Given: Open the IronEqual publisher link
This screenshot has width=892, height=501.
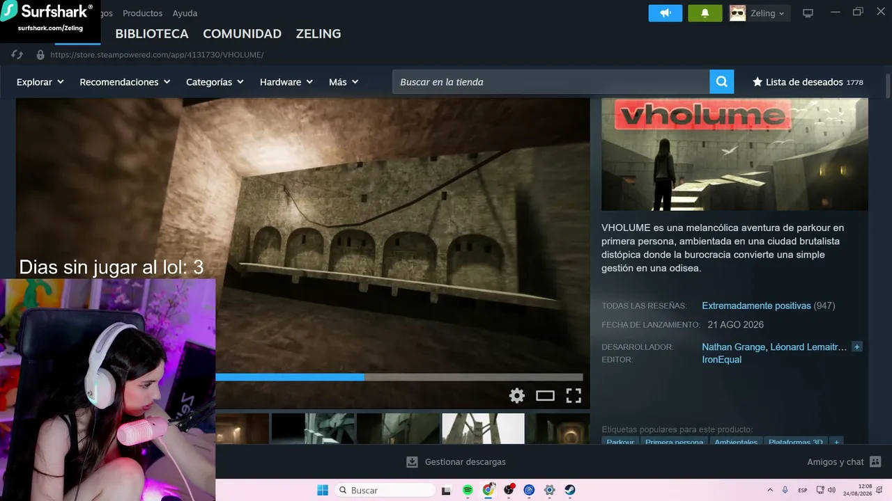Looking at the screenshot, I should 721,360.
